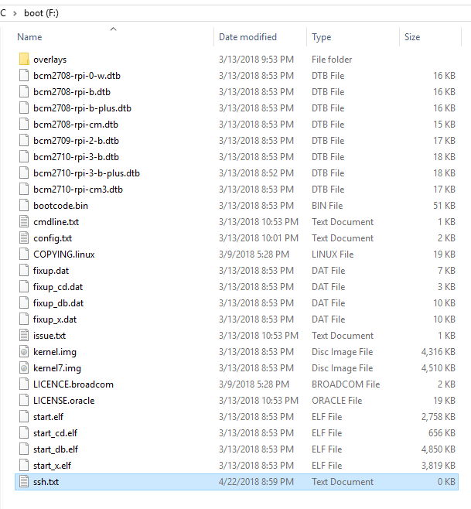Viewport: 471px width, 509px height.
Task: Select the file name config.txt
Action: 53,238
